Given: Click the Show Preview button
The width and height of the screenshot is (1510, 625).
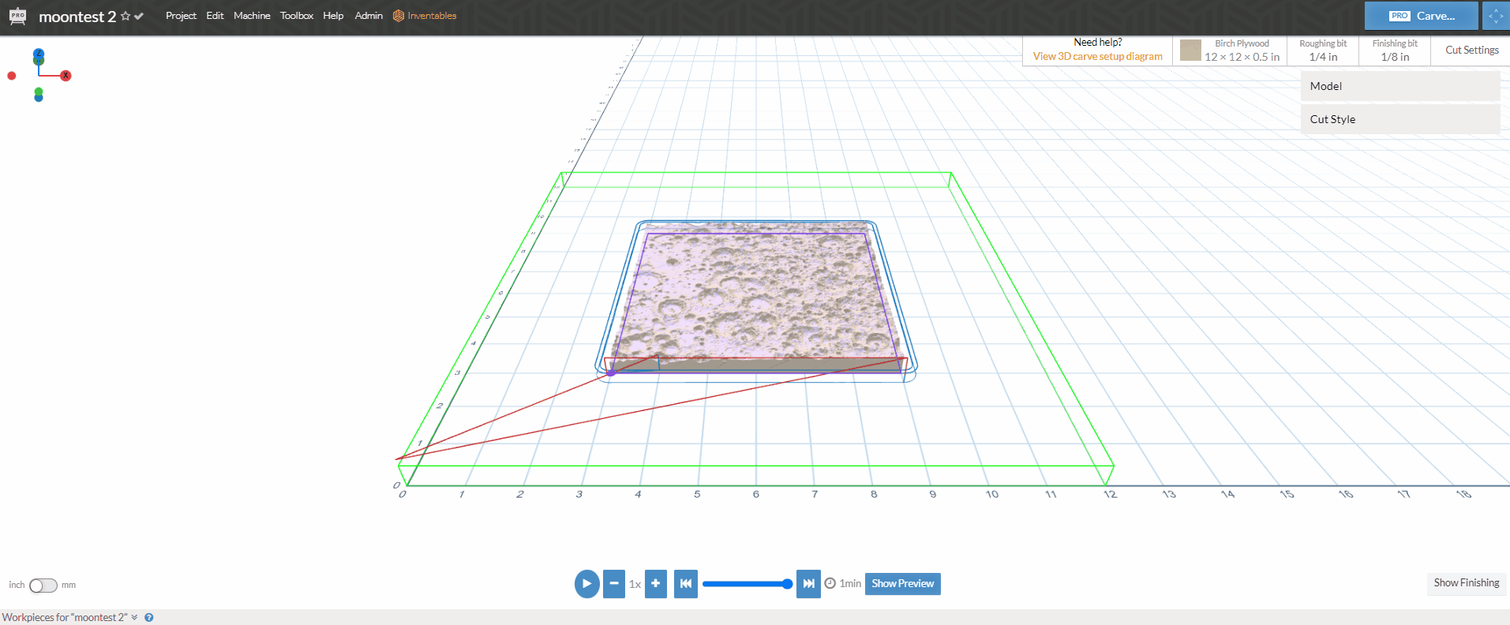Looking at the screenshot, I should pos(903,584).
